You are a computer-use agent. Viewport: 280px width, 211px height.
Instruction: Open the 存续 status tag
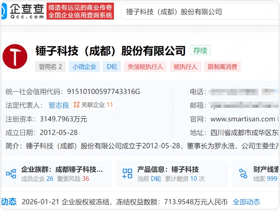(200, 50)
